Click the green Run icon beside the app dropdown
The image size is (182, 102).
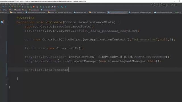pyautogui.click(x=20, y=7)
